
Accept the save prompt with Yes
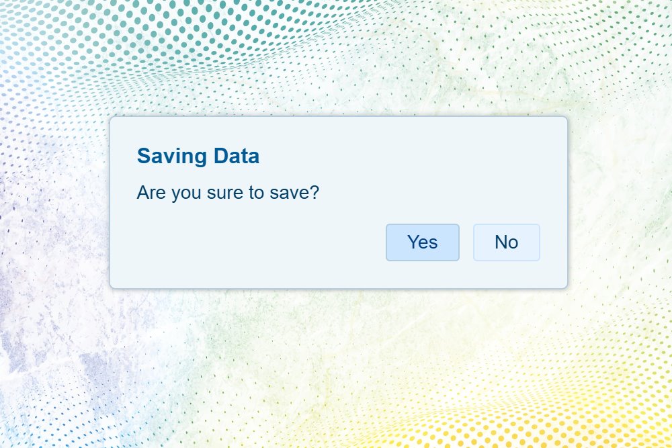tap(422, 242)
